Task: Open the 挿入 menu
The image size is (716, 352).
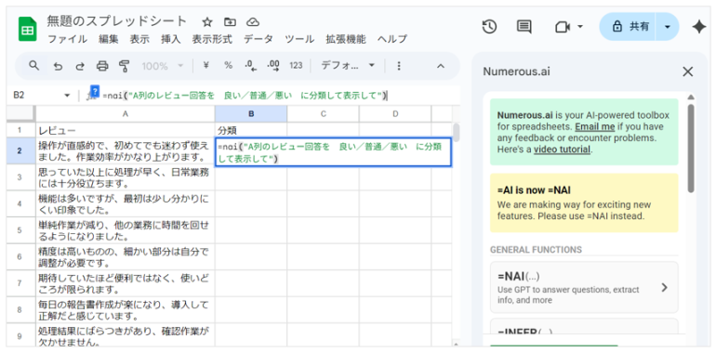Action: click(x=171, y=39)
